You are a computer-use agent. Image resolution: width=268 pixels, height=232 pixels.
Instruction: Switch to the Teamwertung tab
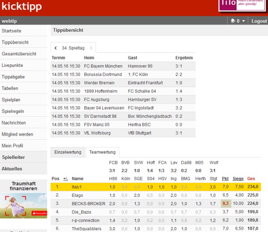[x=102, y=152]
